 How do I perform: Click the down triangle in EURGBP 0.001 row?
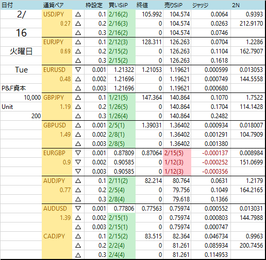(78, 153)
